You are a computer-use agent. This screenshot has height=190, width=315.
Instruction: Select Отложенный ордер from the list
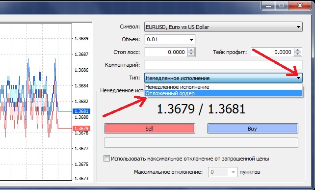coord(223,93)
